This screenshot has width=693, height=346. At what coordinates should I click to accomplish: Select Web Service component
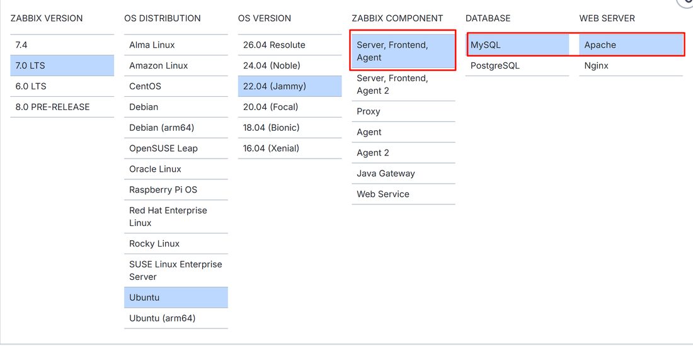click(403, 194)
